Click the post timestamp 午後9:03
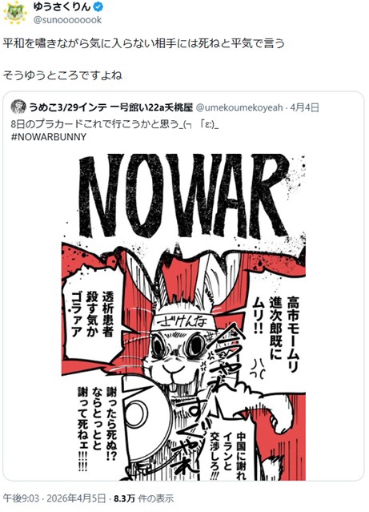369x512 pixels. 21,498
